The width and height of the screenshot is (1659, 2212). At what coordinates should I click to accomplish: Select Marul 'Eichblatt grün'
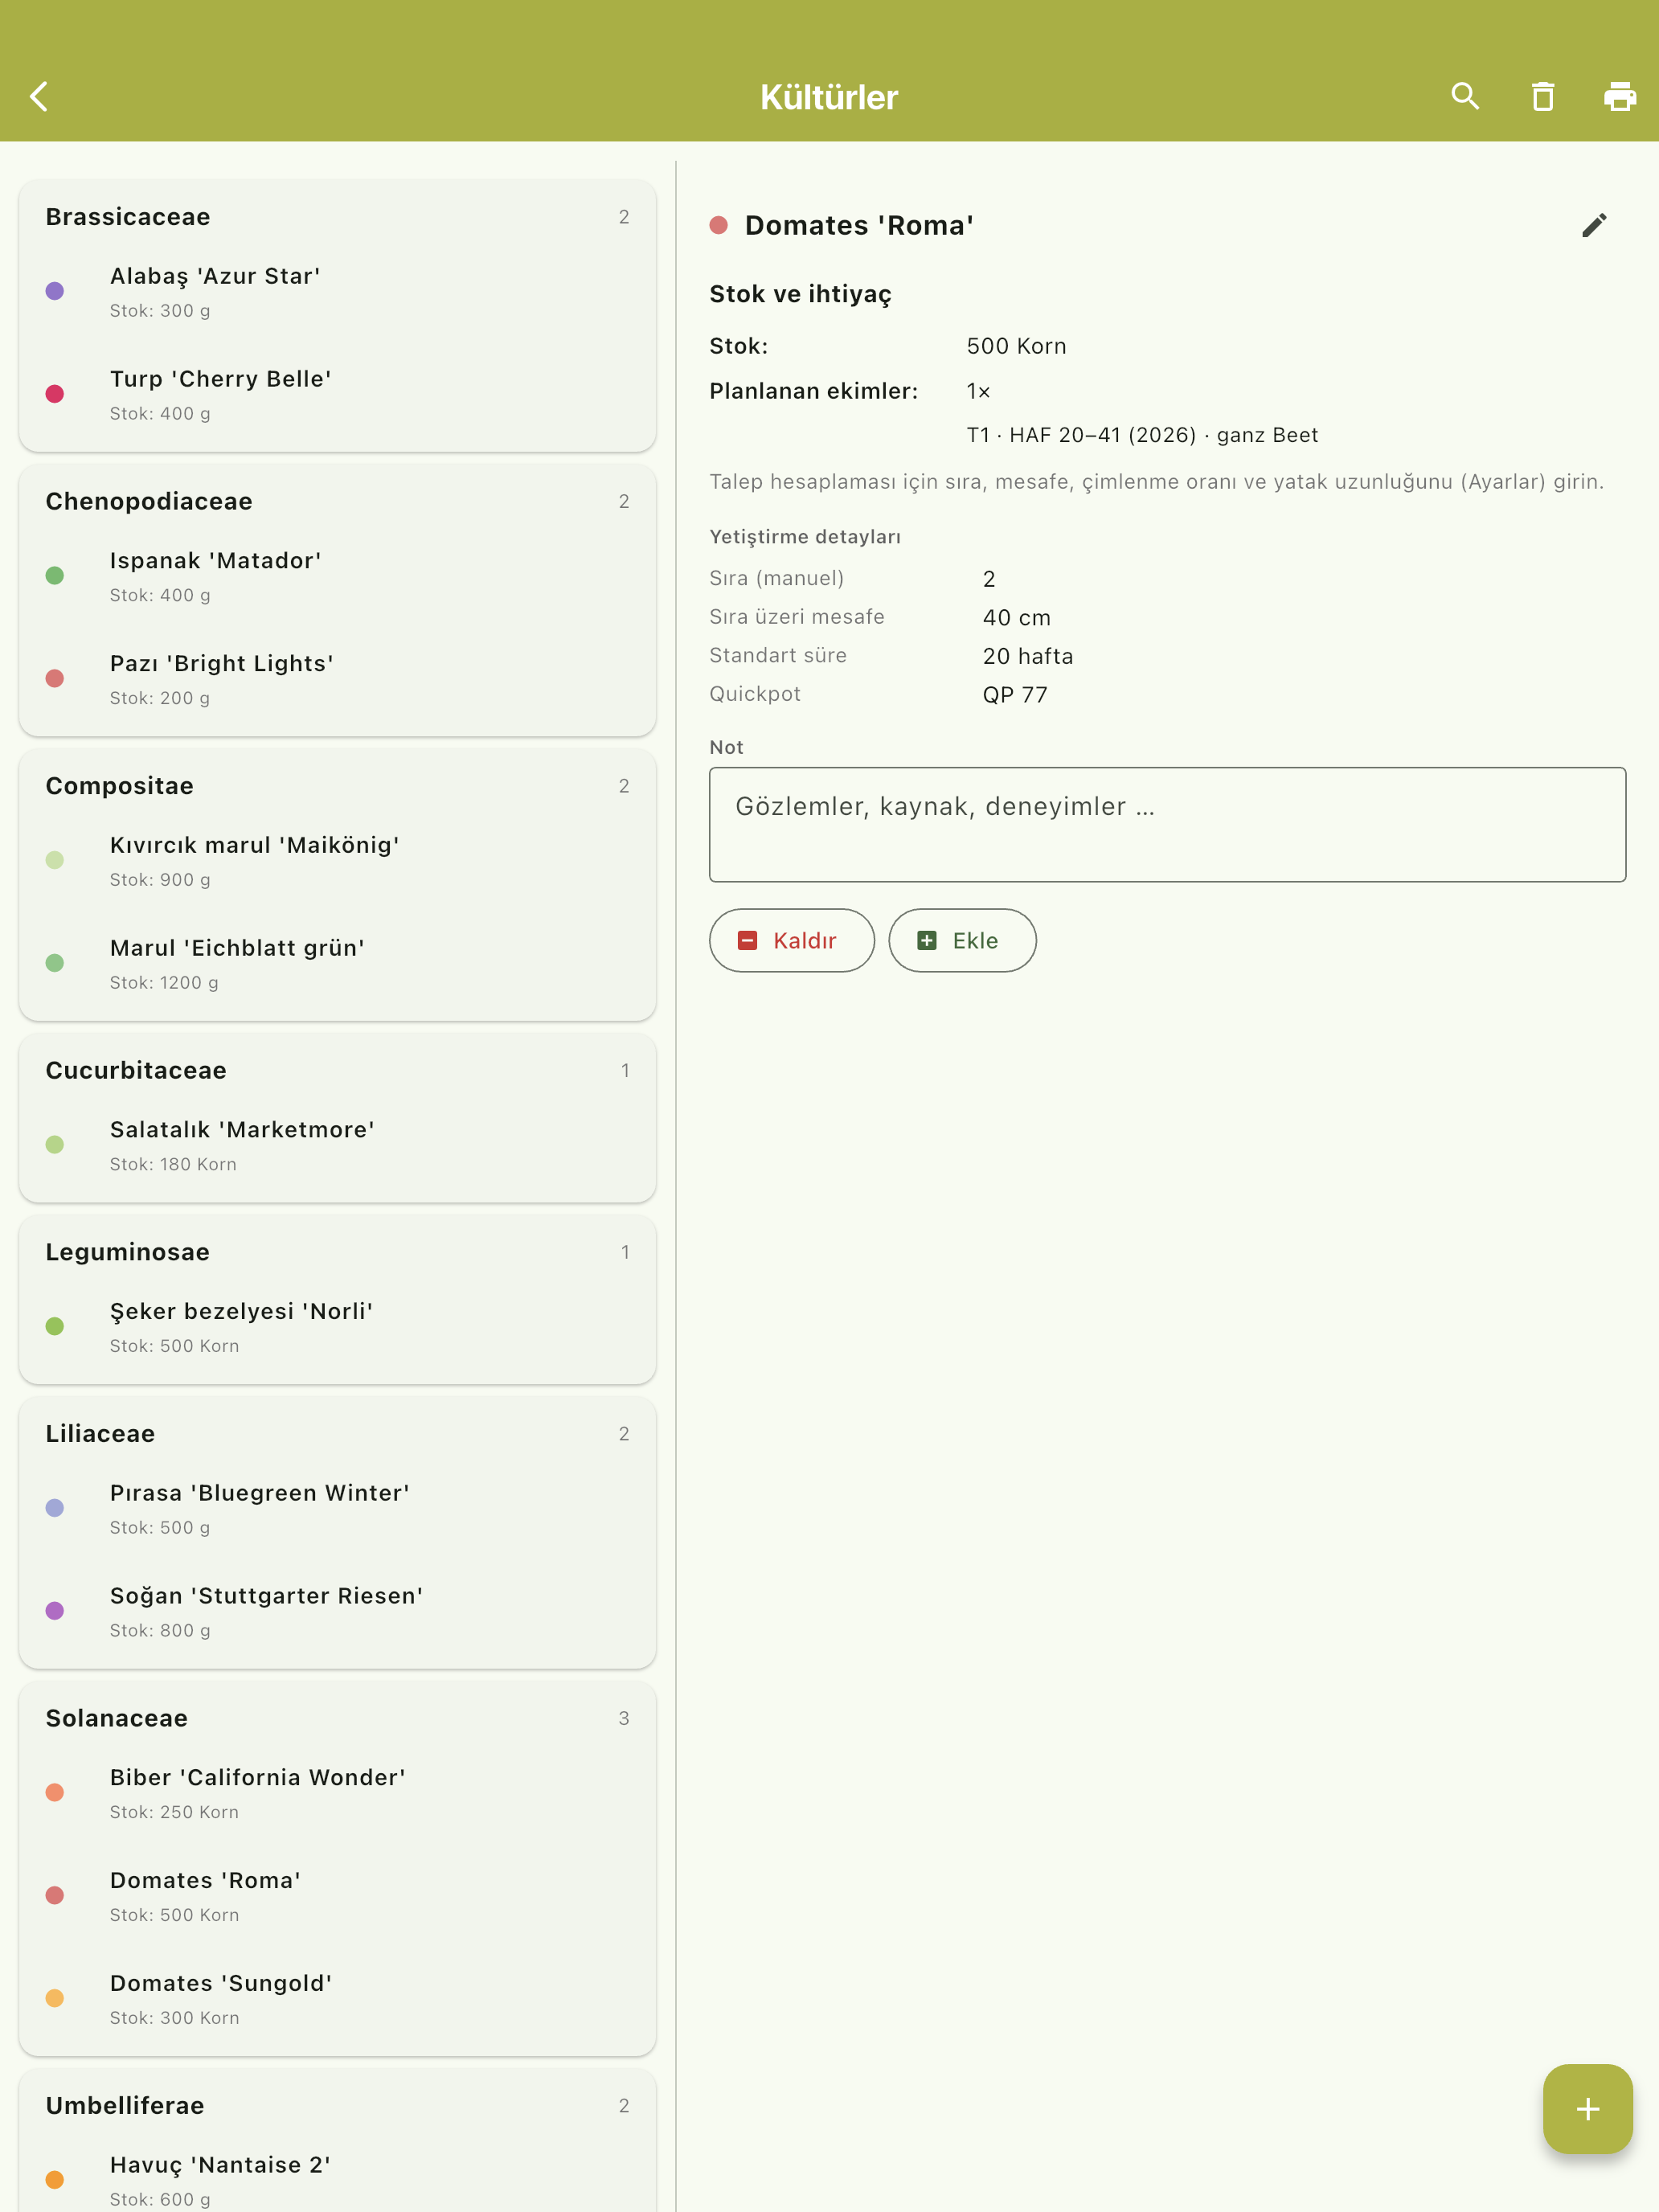pyautogui.click(x=337, y=963)
